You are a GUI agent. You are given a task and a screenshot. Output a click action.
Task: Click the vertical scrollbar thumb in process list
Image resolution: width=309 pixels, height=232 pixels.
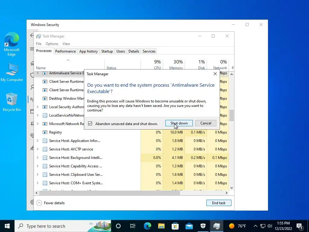click(231, 115)
